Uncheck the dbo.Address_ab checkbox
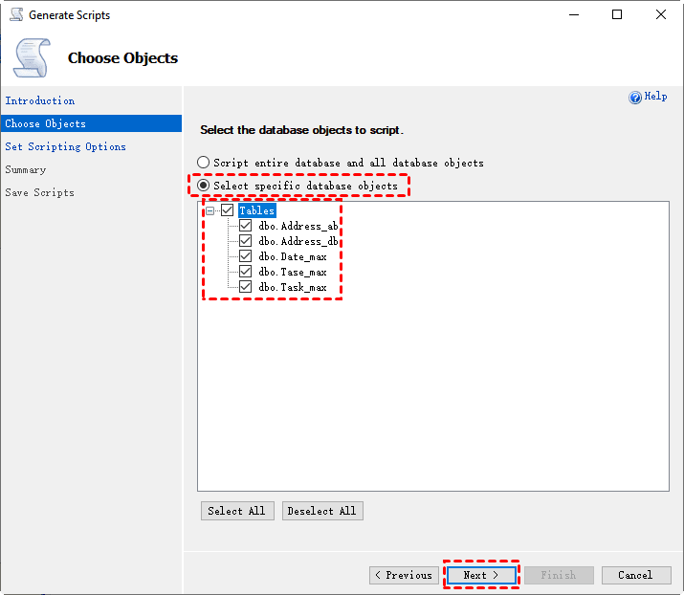The height and width of the screenshot is (595, 684). tap(245, 226)
